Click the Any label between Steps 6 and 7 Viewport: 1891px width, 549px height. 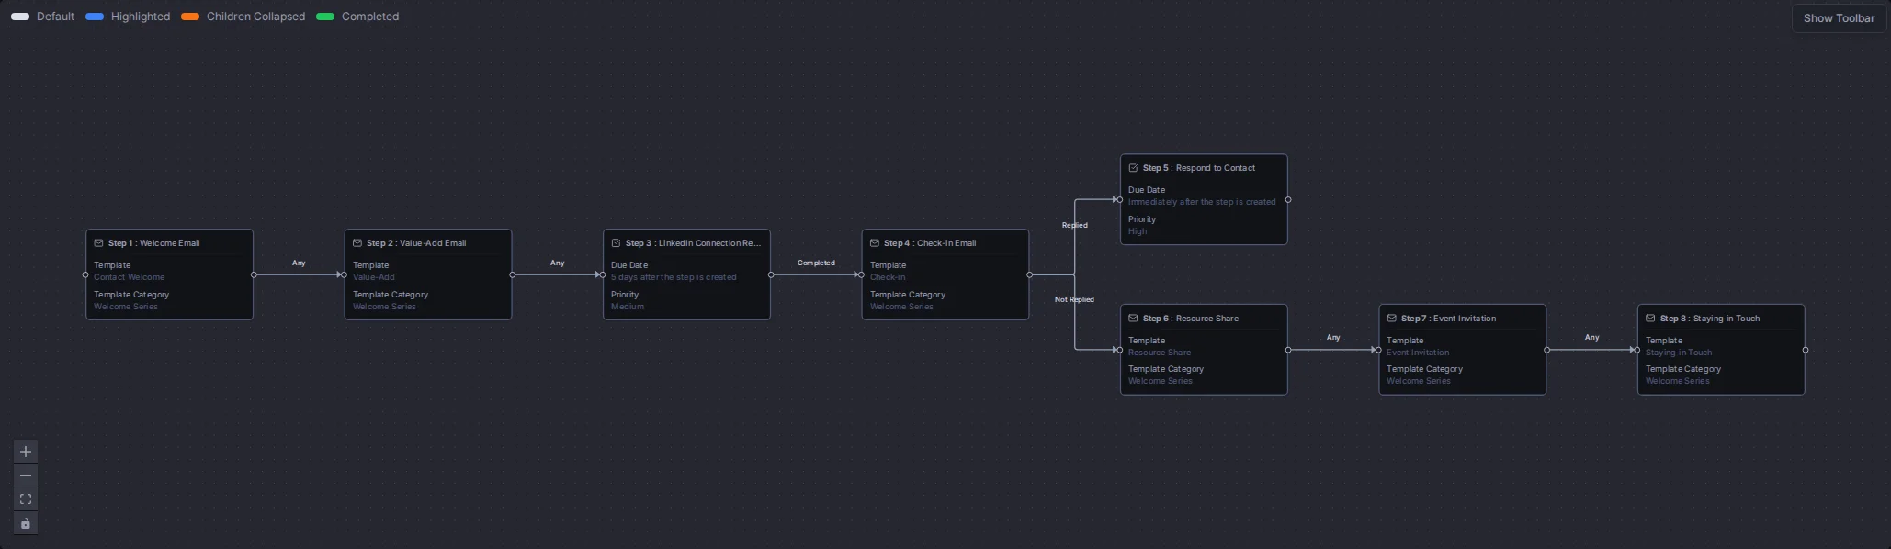[1333, 338]
